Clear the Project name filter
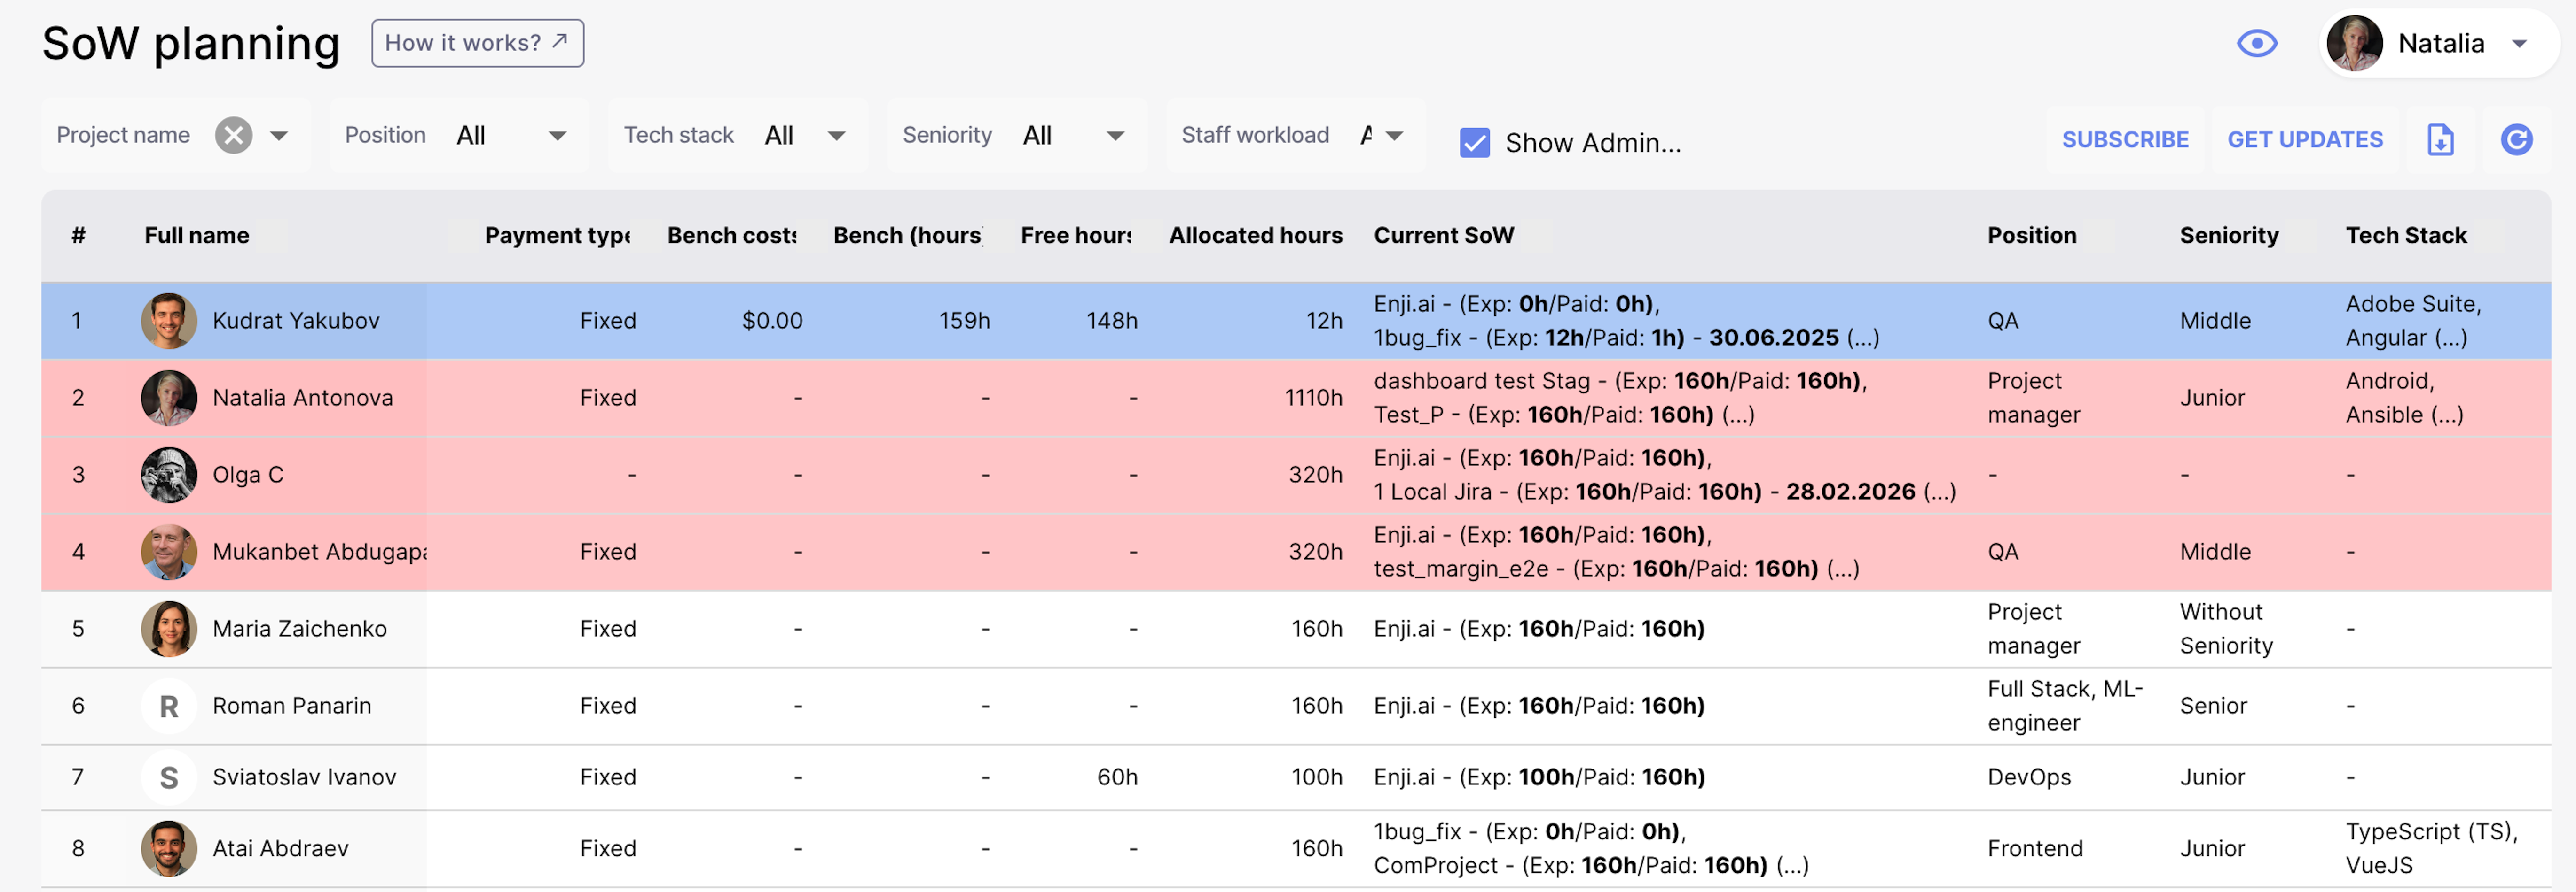 233,135
